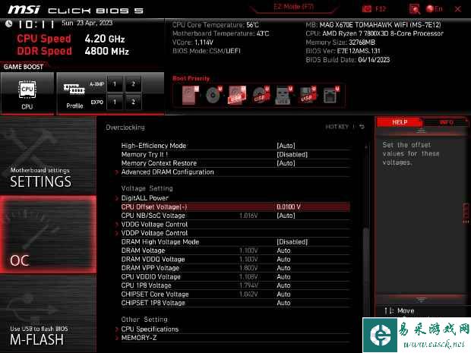The image size is (471, 353).
Task: Select the DRAM High Voltage Mode label
Action: coord(160,242)
